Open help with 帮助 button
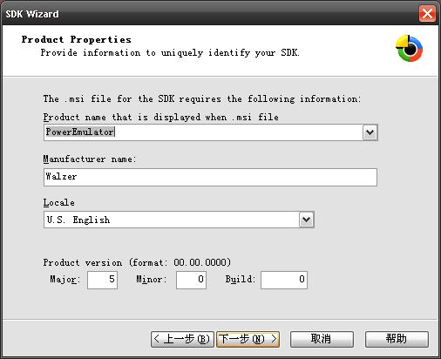This screenshot has height=359, width=441. [x=397, y=339]
